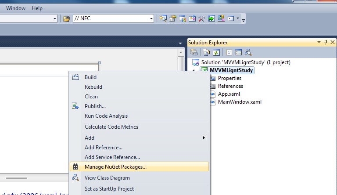Click editor vertical scrollbar up arrow
Image resolution: width=337 pixels, height=195 pixels.
181,52
